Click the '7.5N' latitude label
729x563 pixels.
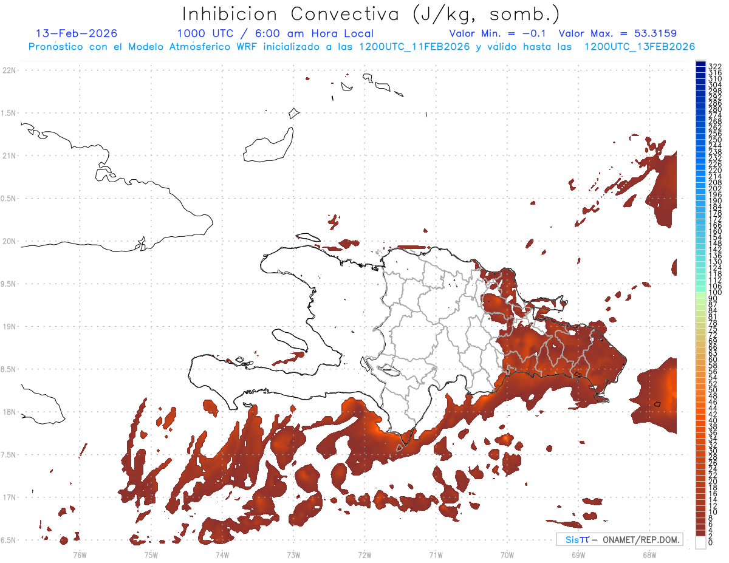click(9, 454)
